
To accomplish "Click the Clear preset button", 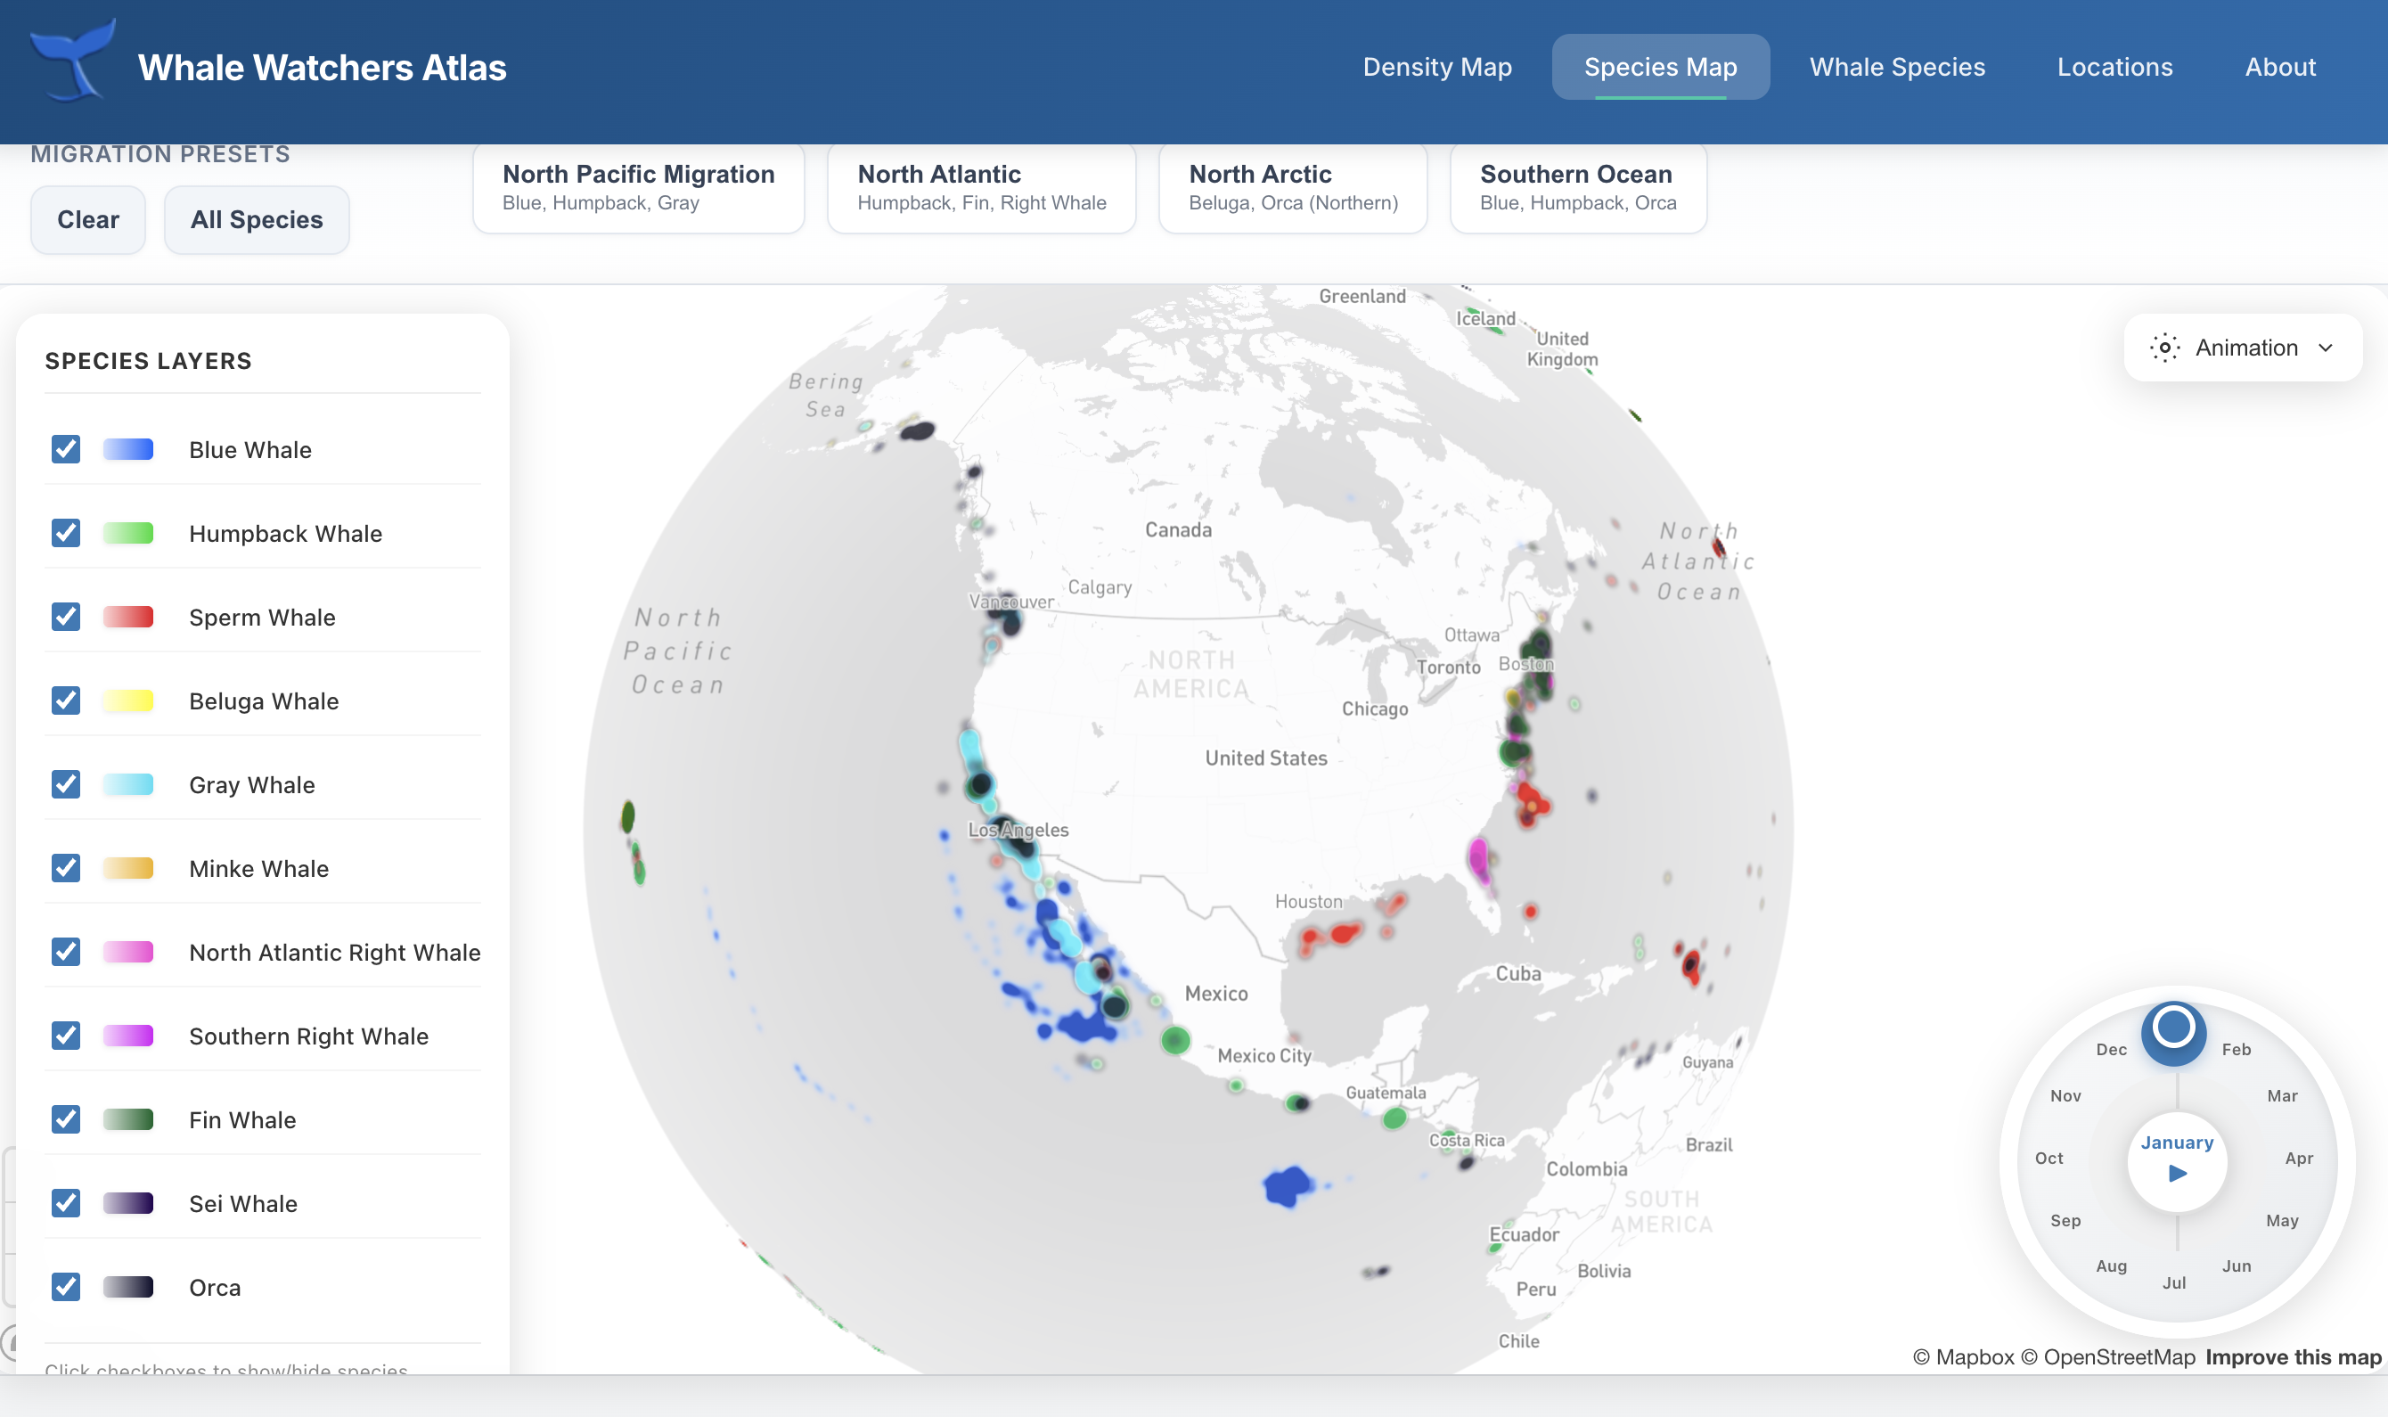I will click(x=88, y=219).
